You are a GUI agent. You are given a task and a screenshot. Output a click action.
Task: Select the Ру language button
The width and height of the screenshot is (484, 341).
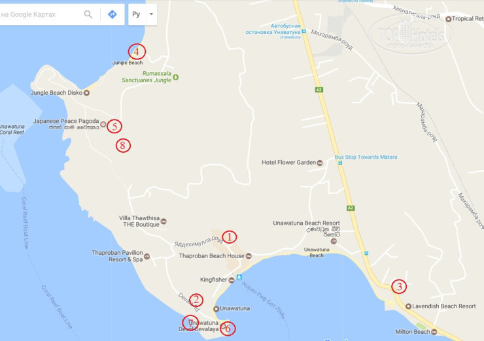(x=136, y=14)
